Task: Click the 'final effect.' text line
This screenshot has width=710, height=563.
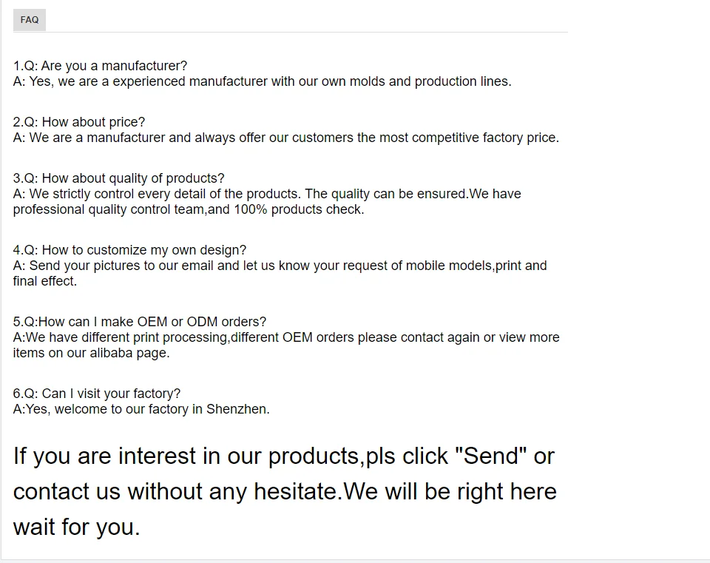Action: coord(44,281)
